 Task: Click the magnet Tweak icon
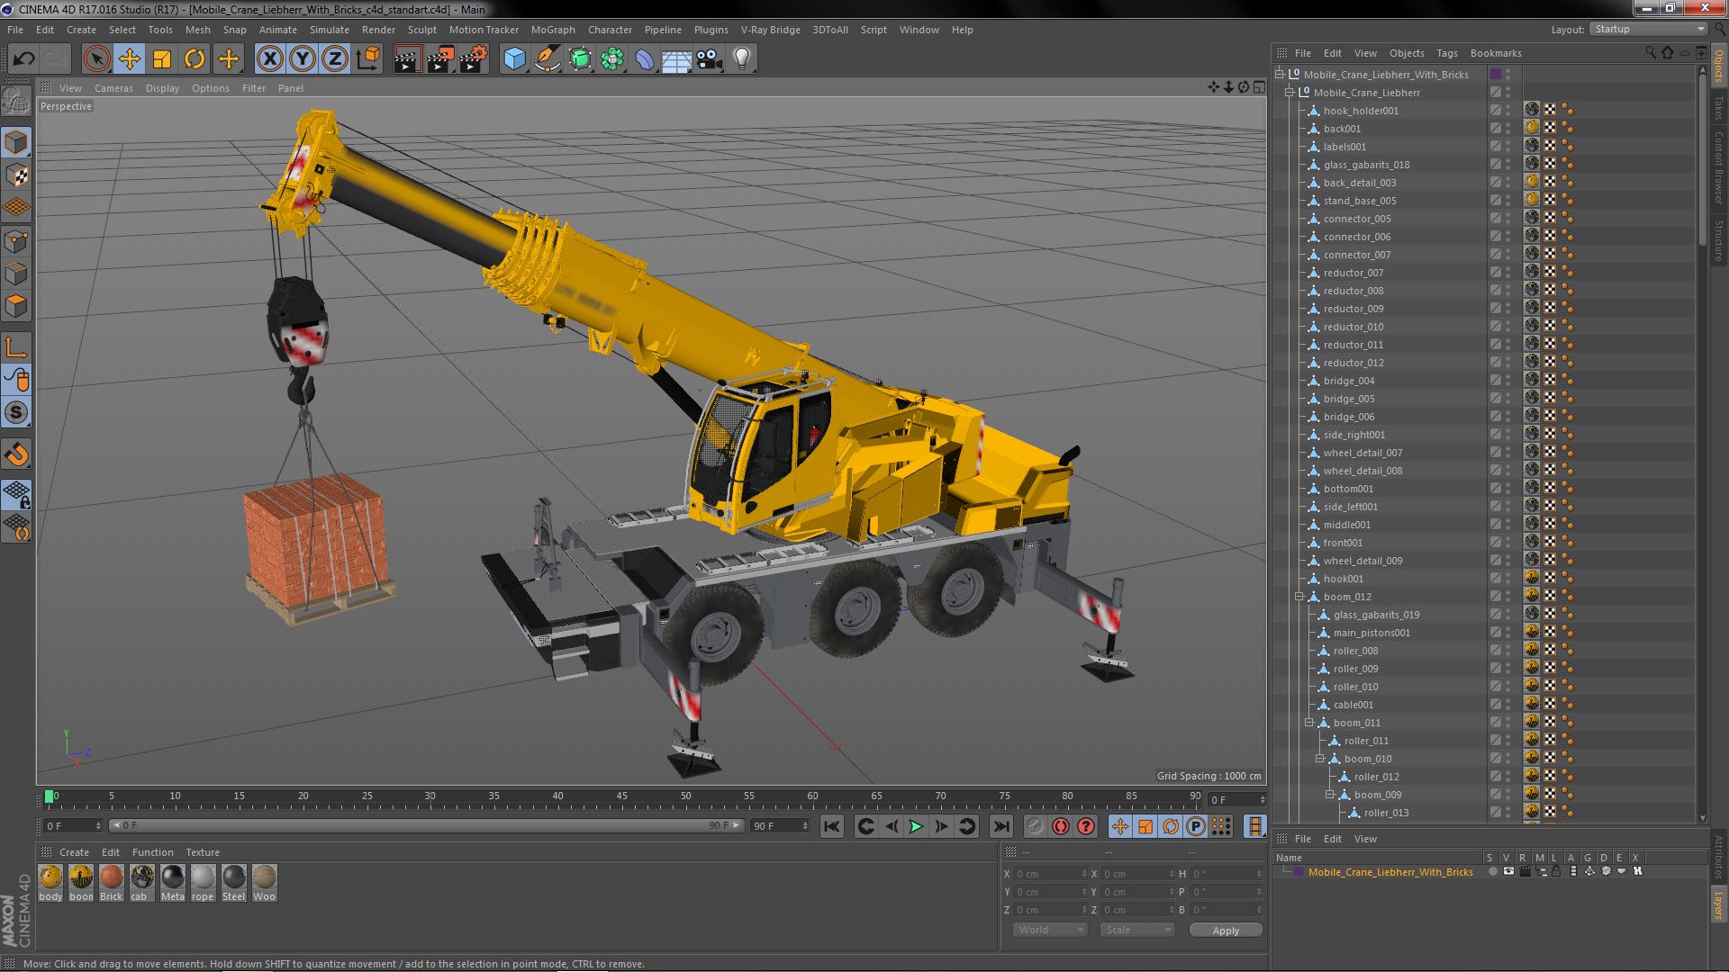pyautogui.click(x=16, y=454)
